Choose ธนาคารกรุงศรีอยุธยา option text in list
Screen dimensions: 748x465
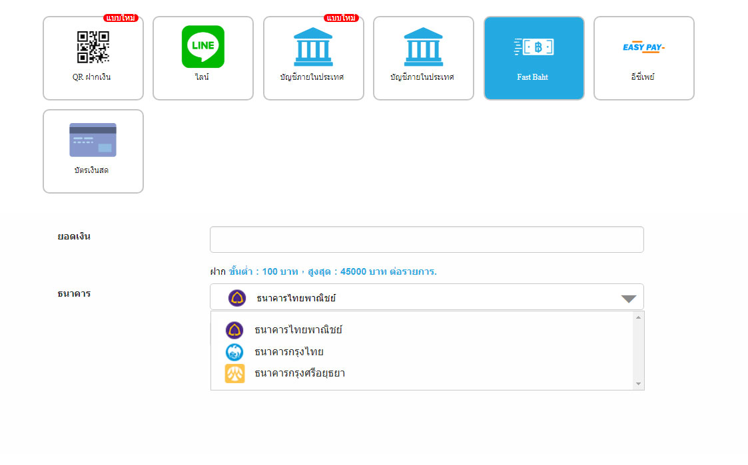[300, 373]
